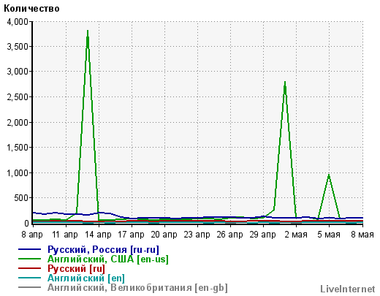380x296 pixels.
Task: Click the second green peak near 1 мая
Action: pos(285,83)
